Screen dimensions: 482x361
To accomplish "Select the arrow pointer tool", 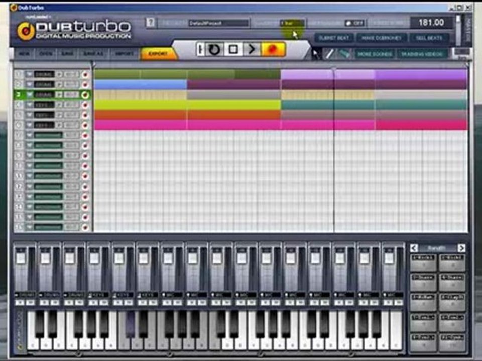I will 316,54.
